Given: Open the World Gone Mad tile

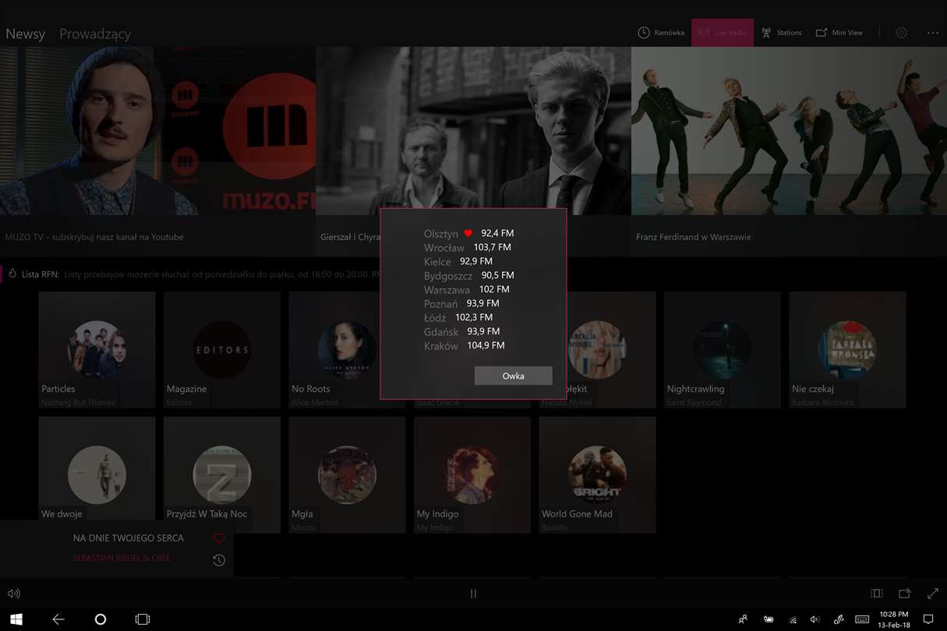Looking at the screenshot, I should [597, 474].
